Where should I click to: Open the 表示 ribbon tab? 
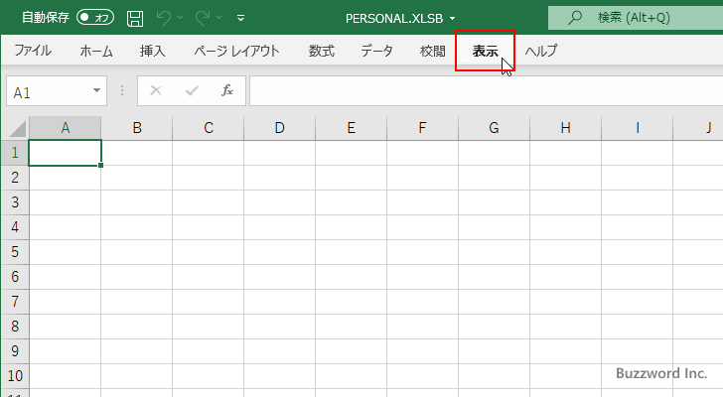pos(485,51)
